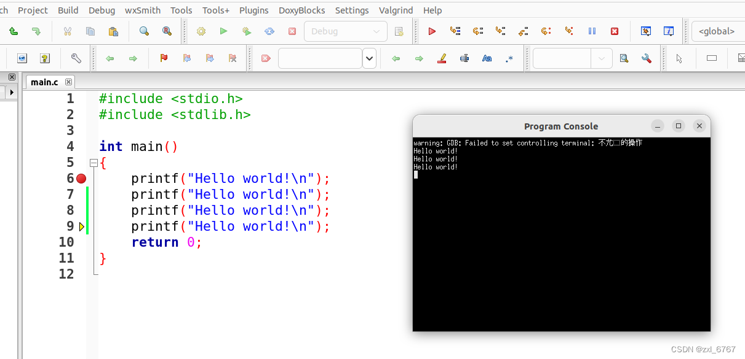Open the Debugging windows icon
The height and width of the screenshot is (359, 745).
646,31
